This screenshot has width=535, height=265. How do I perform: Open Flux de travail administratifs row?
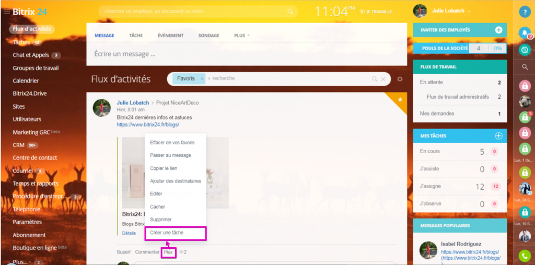click(x=460, y=97)
